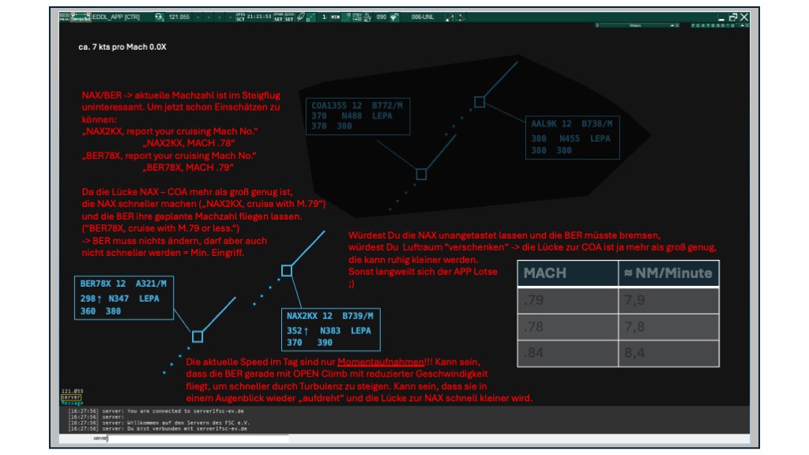
Task: Close the Metars panel
Action: click(677, 25)
